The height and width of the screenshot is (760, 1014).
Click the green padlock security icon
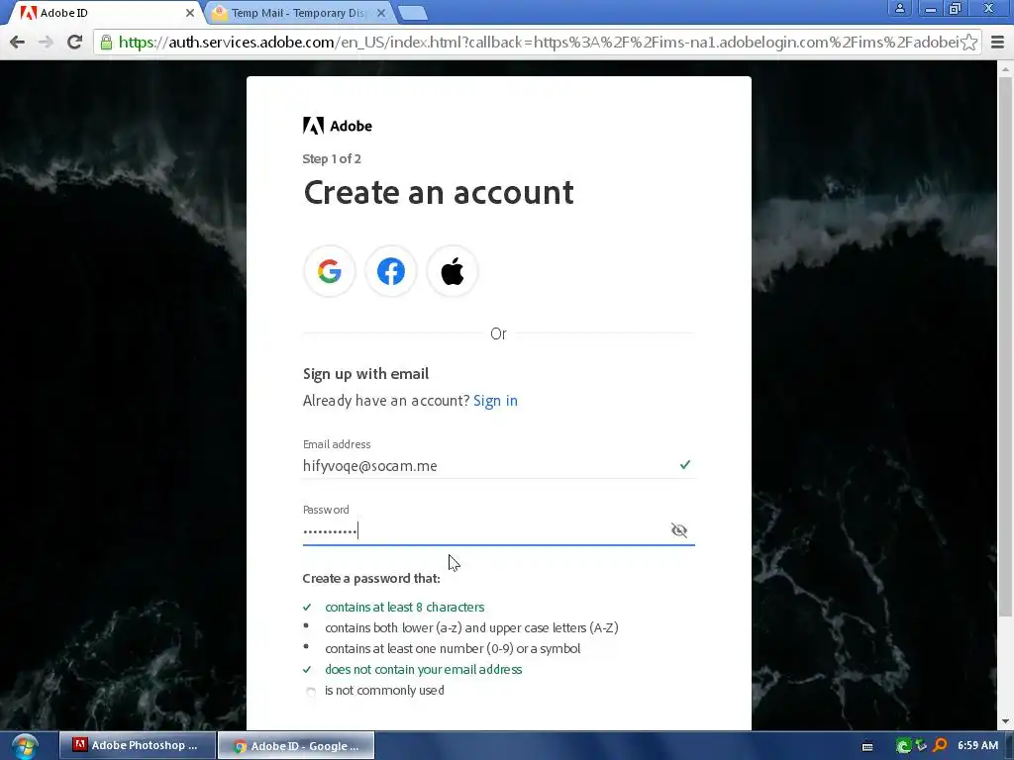pyautogui.click(x=106, y=43)
